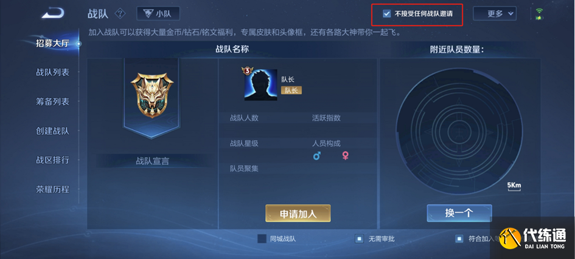575x259 pixels.
Task: Select the female gender symbol icon
Action: point(345,156)
